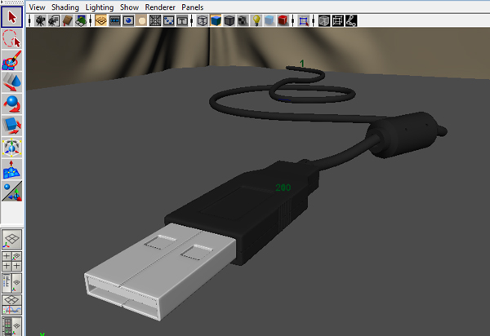Open the Panels menu

(x=193, y=7)
